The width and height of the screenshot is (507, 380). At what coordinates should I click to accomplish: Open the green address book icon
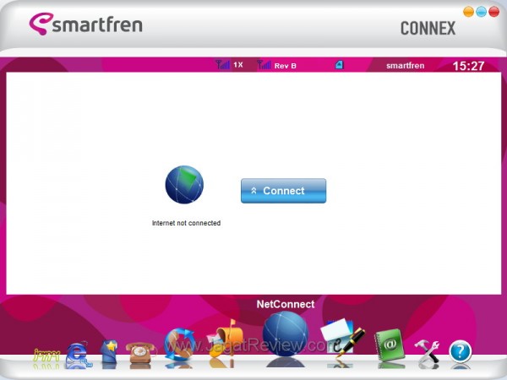tap(390, 345)
